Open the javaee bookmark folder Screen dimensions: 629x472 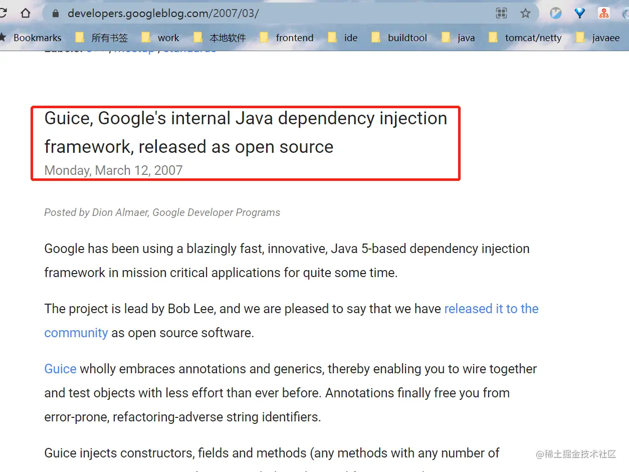point(598,38)
